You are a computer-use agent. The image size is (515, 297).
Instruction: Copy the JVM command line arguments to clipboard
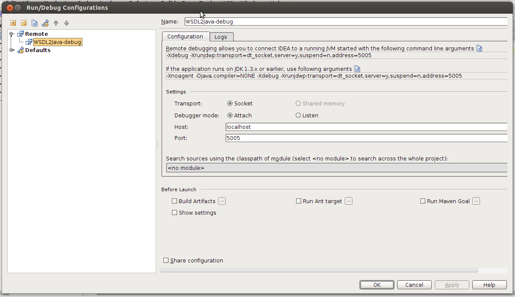pos(479,48)
